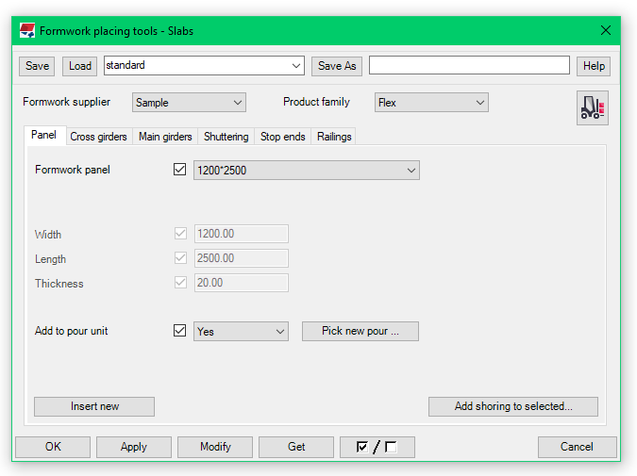This screenshot has width=637, height=476.
Task: Close the Formwork placing tools dialog
Action: click(606, 30)
